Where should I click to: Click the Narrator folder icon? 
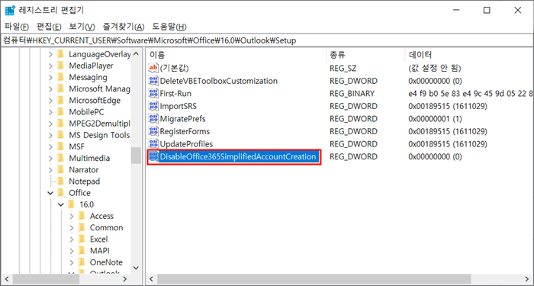tap(60, 170)
